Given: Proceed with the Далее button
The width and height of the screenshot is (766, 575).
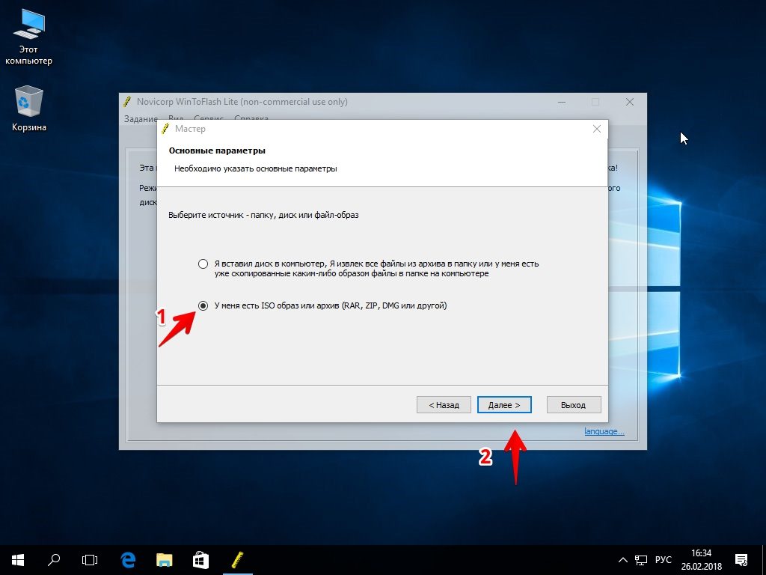Looking at the screenshot, I should click(x=504, y=405).
